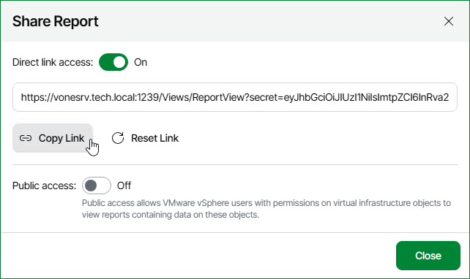Enable the Public access switch
470x279 pixels.
[x=97, y=186]
